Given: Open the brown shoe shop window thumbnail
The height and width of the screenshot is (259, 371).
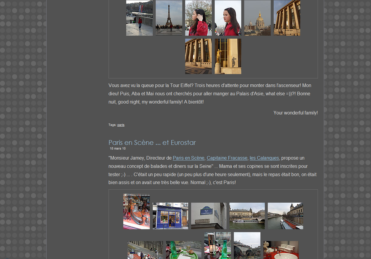Looking at the screenshot, I should [136, 212].
